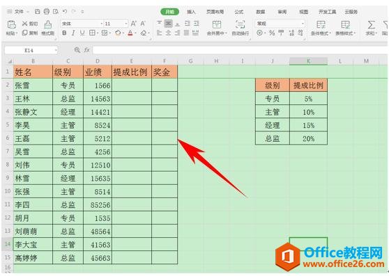Image resolution: width=389 pixels, height=276 pixels.
Task: Toggle Bold formatting
Action: [x=64, y=33]
